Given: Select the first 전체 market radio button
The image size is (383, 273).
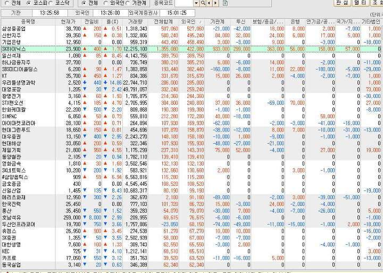Looking at the screenshot, I should click(6, 3).
